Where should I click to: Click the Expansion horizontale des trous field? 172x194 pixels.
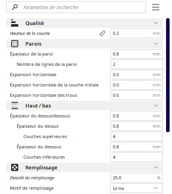[137, 95]
